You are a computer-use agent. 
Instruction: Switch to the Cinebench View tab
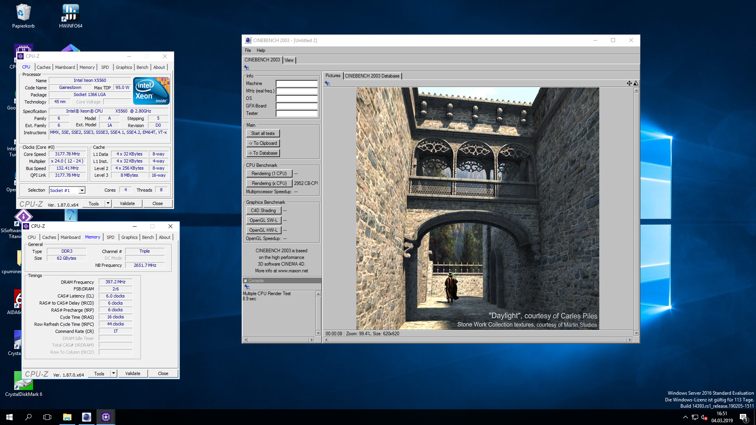[289, 60]
